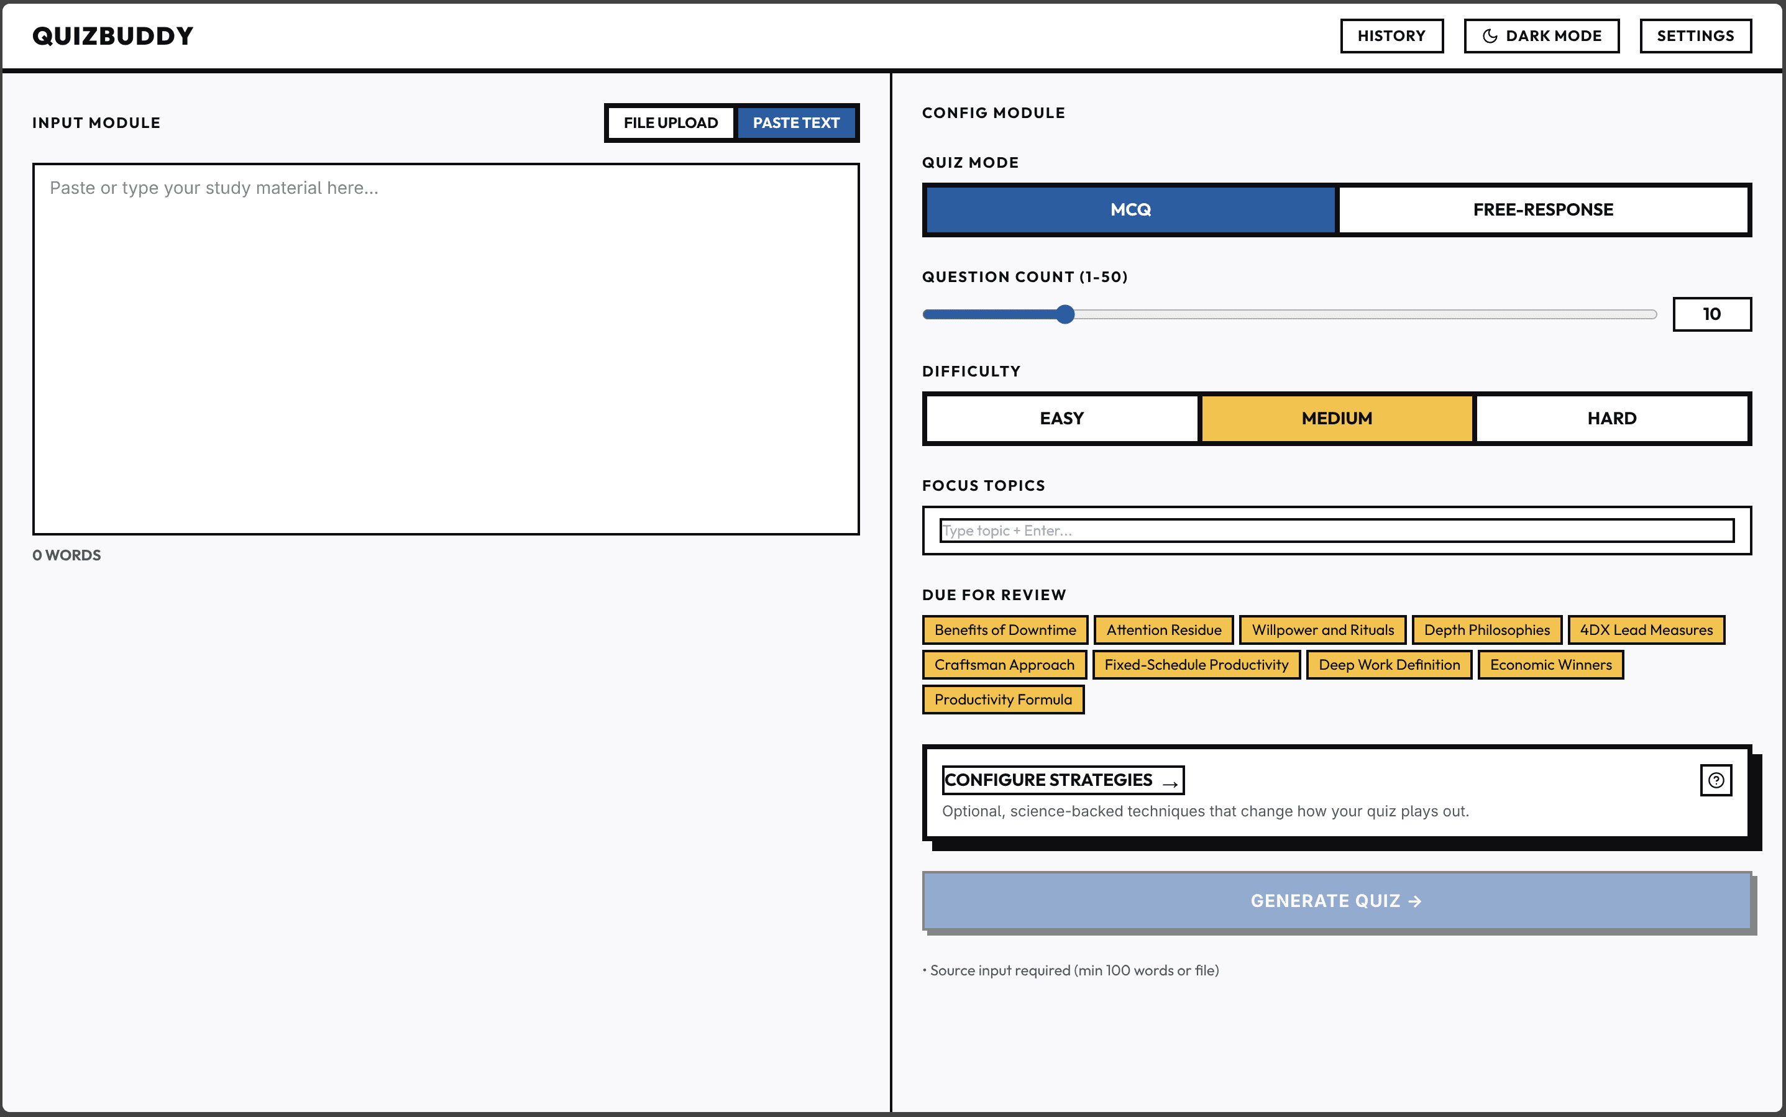This screenshot has width=1786, height=1117.
Task: Switch to the File Upload tab
Action: tap(670, 122)
